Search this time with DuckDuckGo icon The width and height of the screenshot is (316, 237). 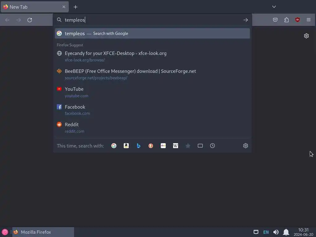click(x=151, y=146)
